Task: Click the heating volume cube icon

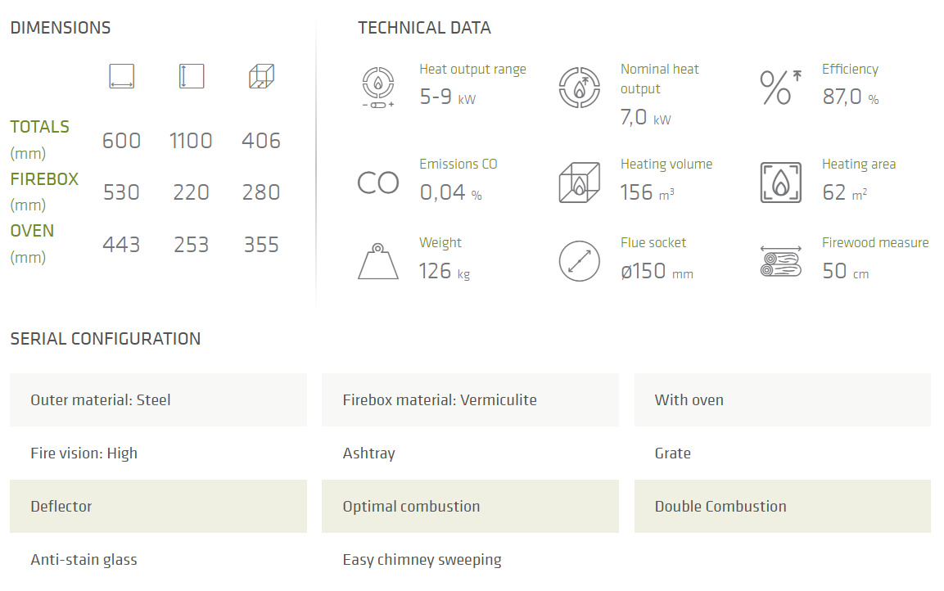Action: click(x=580, y=183)
